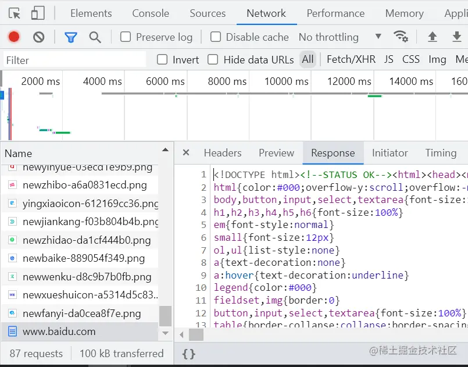Open the Timing tab
Viewport: 468px width, 367px height.
[x=441, y=153]
